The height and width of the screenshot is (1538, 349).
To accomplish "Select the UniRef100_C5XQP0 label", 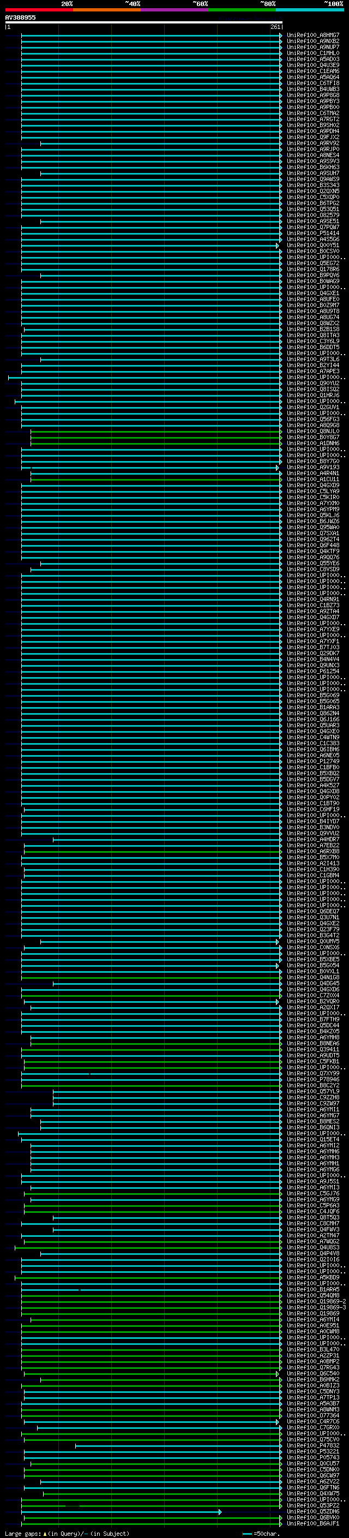I will (313, 197).
